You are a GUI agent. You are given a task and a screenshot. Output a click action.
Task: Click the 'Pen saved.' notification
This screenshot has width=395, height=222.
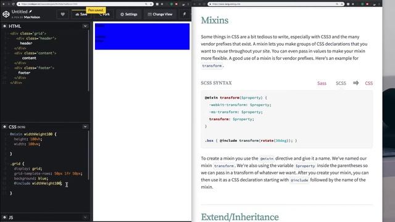[x=96, y=10]
